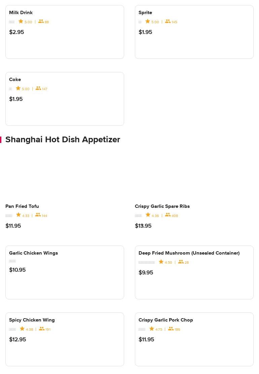259x374 pixels.
Task: Click the star icon beside Coke rating
Action: (x=18, y=88)
